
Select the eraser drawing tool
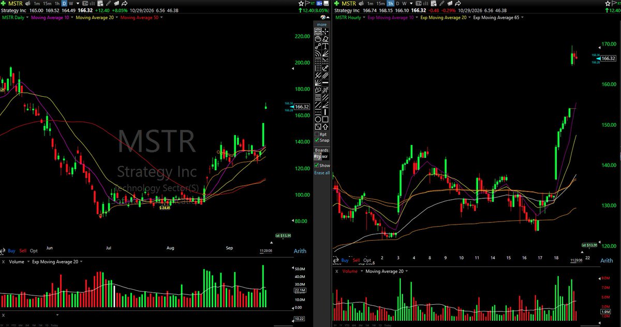click(x=326, y=39)
